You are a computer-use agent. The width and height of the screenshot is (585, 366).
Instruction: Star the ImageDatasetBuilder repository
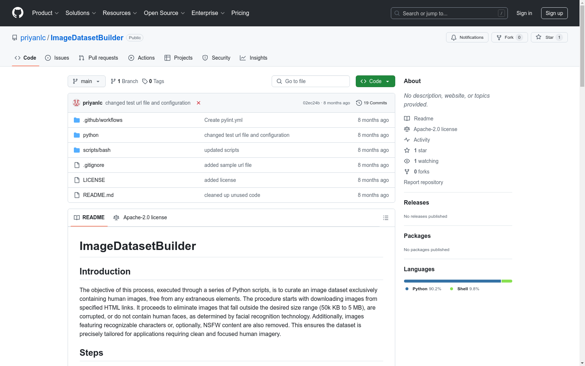(549, 37)
